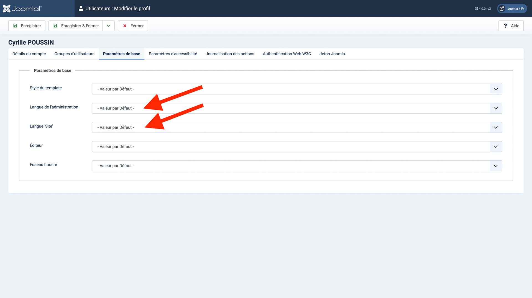This screenshot has width=532, height=298.
Task: Click the Paramètres de base fieldset legend
Action: point(53,70)
